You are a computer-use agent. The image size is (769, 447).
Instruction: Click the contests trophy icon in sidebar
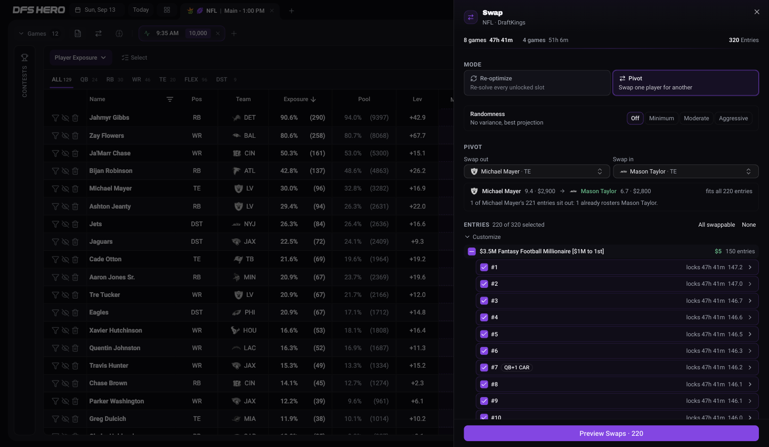(25, 57)
